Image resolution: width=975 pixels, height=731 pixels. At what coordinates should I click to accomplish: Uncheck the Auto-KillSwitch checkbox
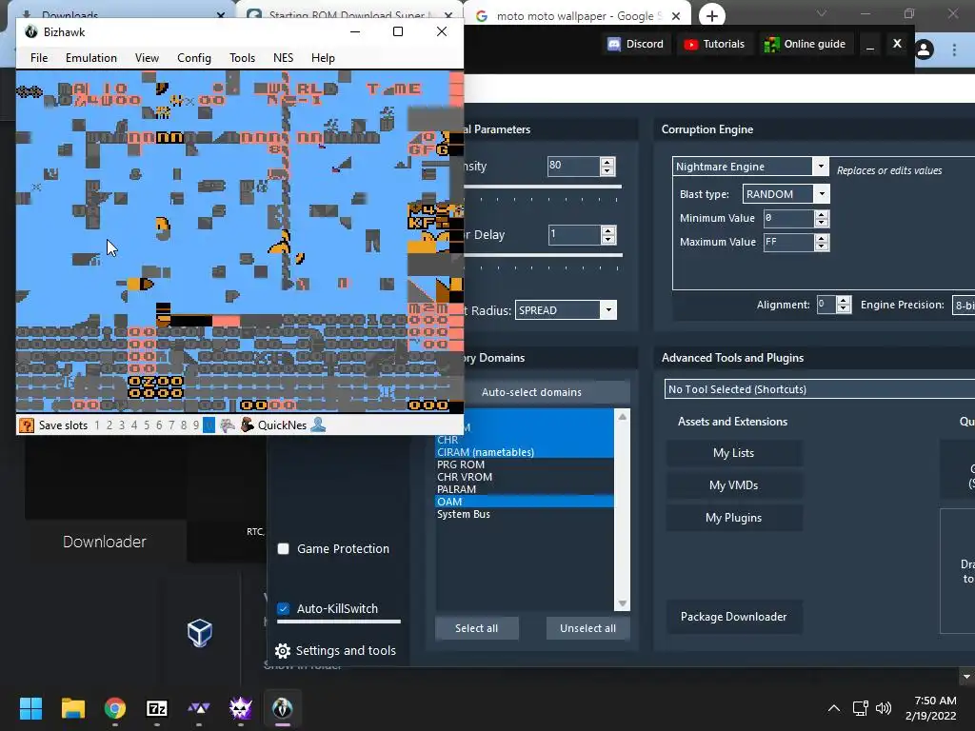[283, 608]
